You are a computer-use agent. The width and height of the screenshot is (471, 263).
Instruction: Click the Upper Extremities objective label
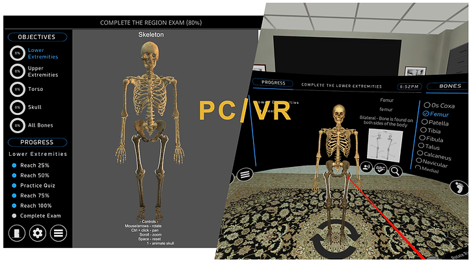[43, 71]
